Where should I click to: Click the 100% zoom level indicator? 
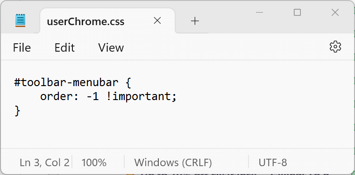tap(94, 162)
